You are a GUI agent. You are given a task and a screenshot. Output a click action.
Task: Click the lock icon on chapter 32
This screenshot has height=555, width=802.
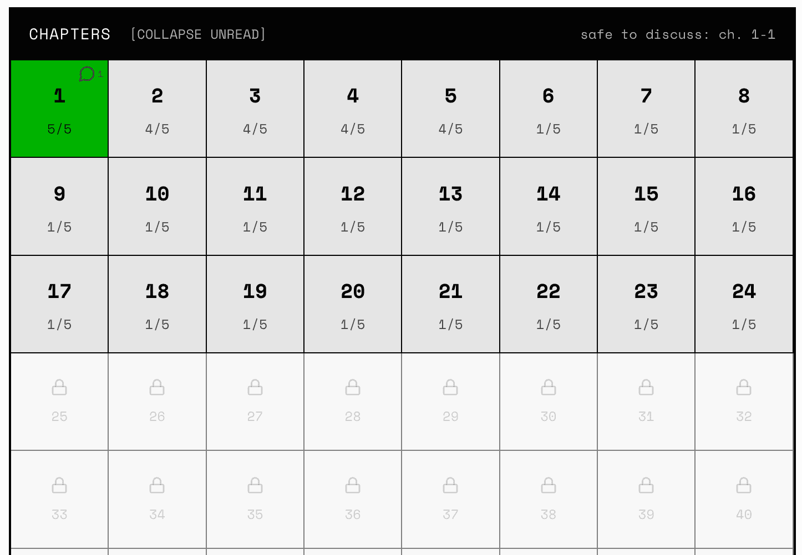click(744, 387)
